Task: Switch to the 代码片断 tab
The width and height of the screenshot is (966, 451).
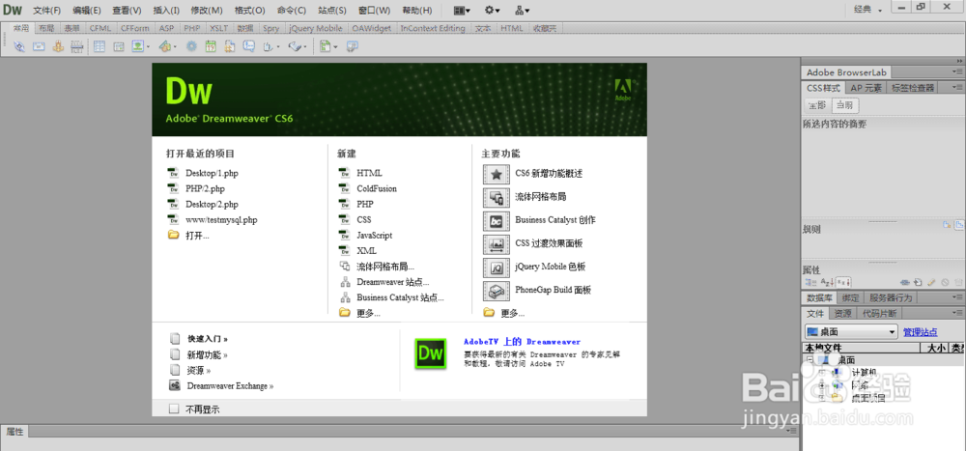Action: click(x=879, y=314)
